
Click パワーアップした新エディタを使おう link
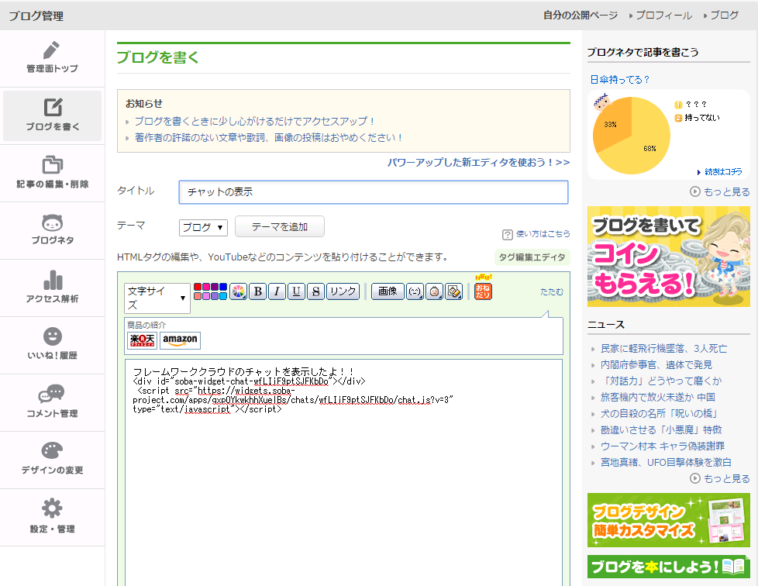point(478,163)
